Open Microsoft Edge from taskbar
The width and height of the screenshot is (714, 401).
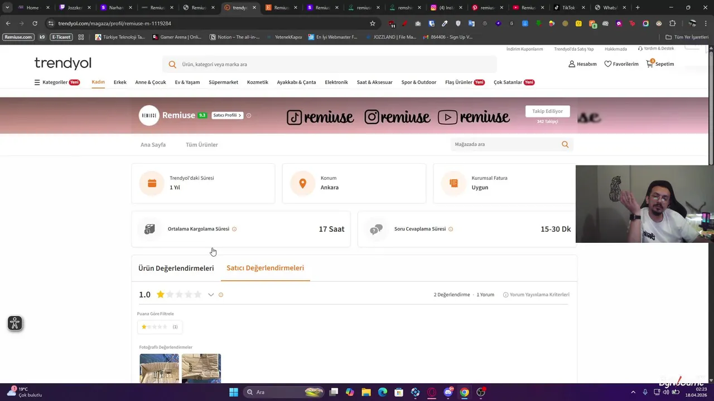(383, 392)
